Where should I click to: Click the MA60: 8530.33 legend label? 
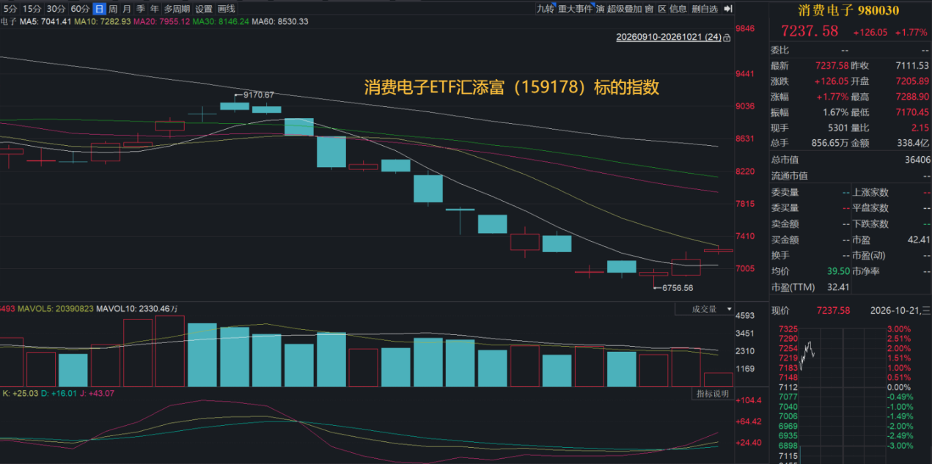[x=279, y=21]
